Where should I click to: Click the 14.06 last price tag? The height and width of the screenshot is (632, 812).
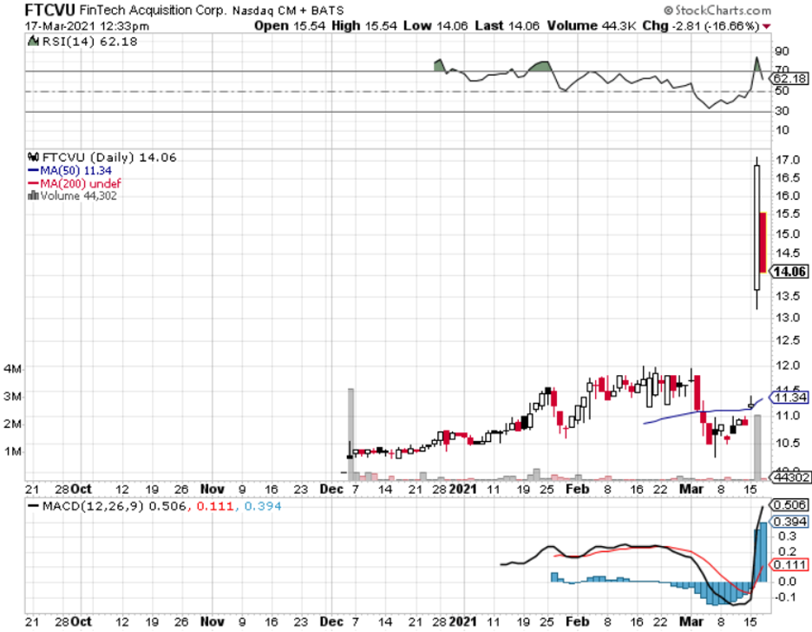coord(789,272)
